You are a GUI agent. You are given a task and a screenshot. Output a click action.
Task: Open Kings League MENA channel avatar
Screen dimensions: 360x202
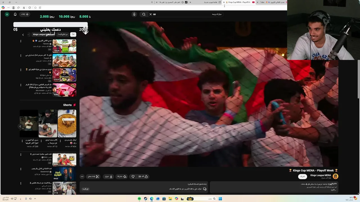point(335,176)
